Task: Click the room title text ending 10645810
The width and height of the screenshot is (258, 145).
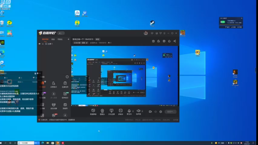Action: click(83, 39)
